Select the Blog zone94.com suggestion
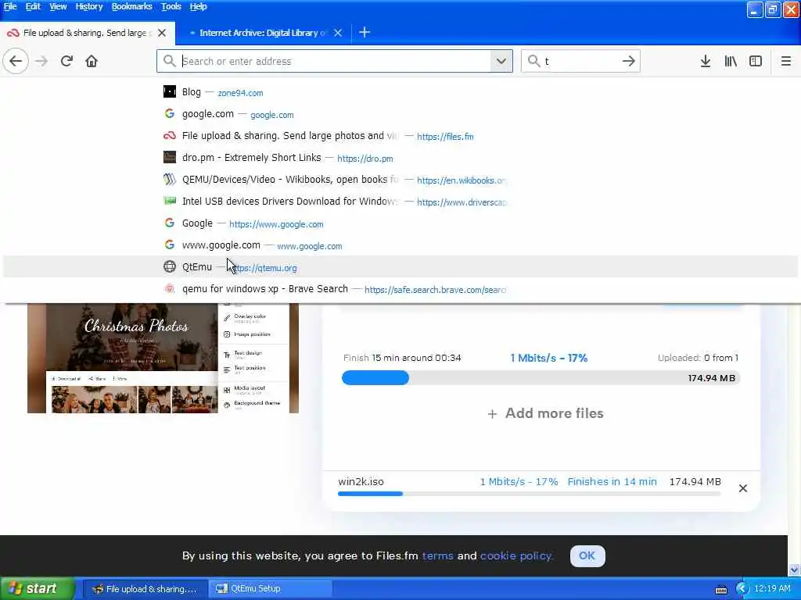This screenshot has width=801, height=600. (x=400, y=92)
